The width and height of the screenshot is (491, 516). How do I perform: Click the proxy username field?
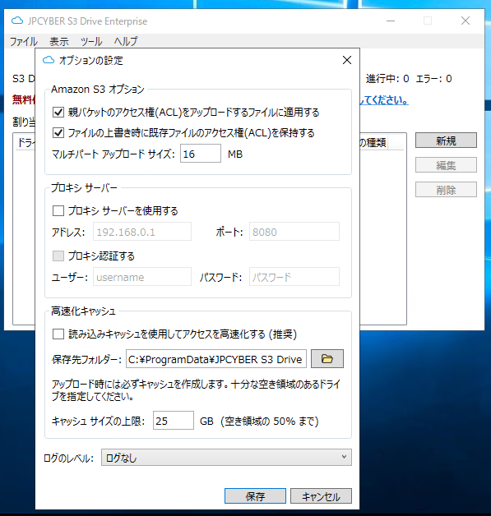pos(142,276)
